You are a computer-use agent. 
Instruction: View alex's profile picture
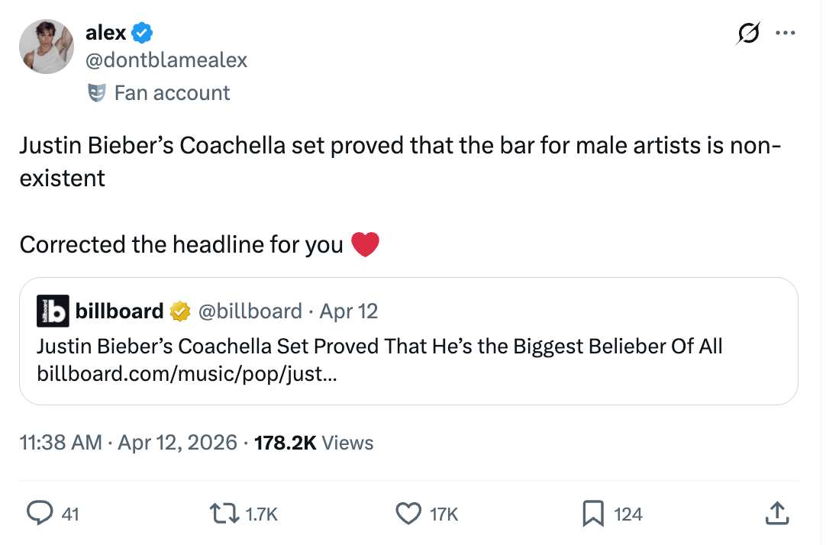tap(46, 46)
